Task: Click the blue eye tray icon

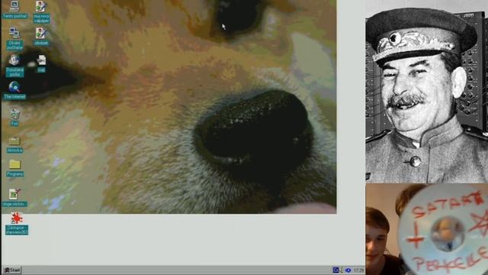Action: (348, 270)
